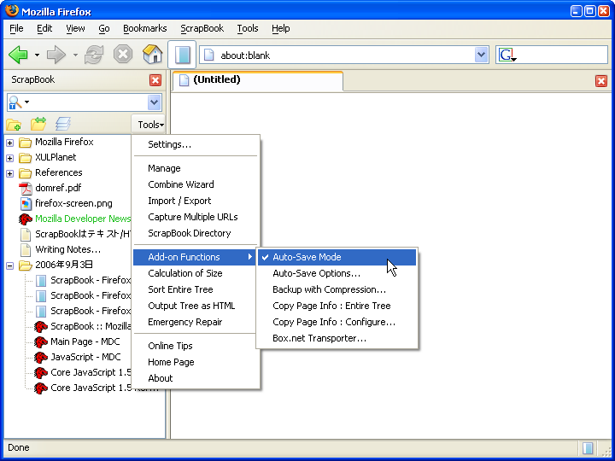
Task: Toggle the ScrapBook sidebar toolbar button
Action: [x=182, y=55]
